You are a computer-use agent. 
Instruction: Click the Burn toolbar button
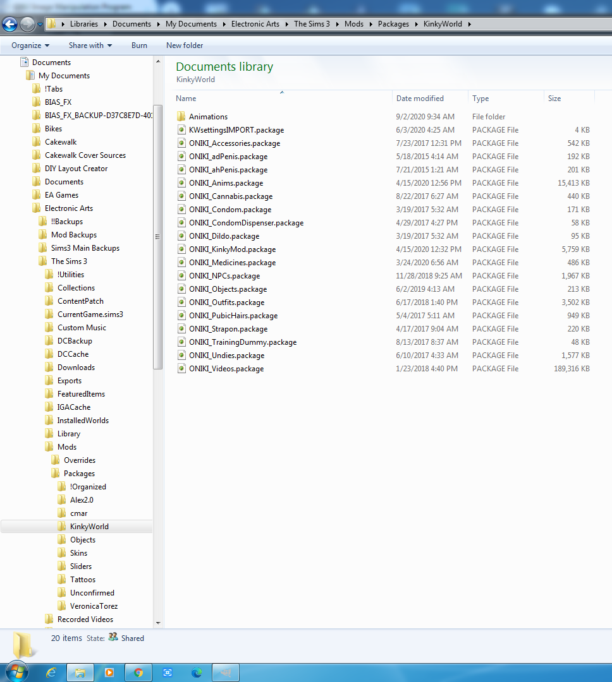tap(139, 45)
